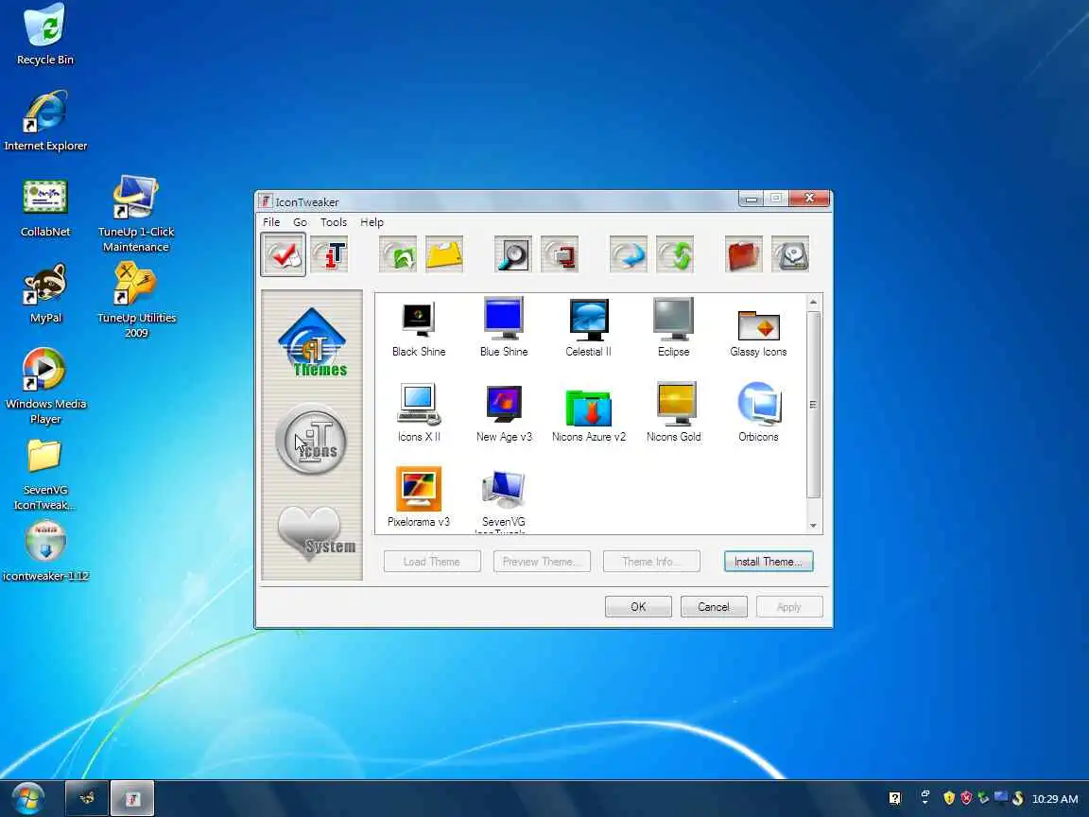Screen dimensions: 1089x817
Task: Open the Windows Start menu
Action: point(27,798)
